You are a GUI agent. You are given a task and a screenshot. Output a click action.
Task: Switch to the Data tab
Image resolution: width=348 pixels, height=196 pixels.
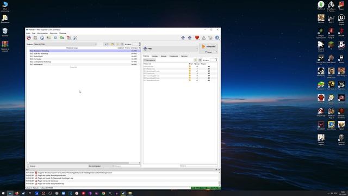coord(164,56)
